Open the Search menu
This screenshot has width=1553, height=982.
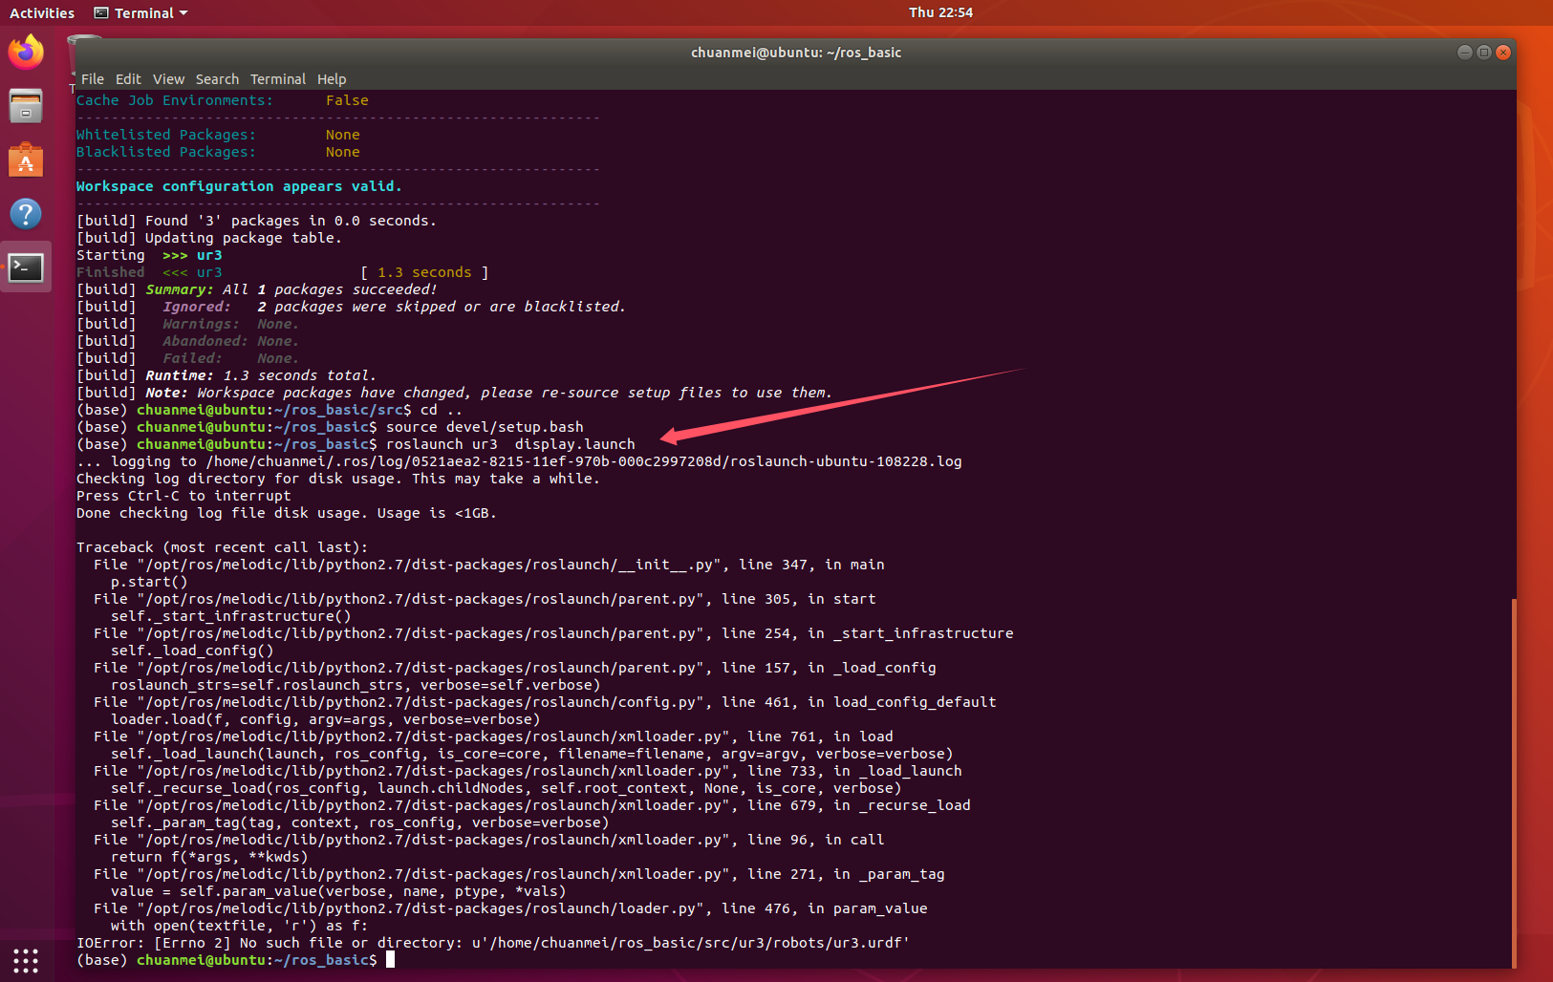[217, 78]
